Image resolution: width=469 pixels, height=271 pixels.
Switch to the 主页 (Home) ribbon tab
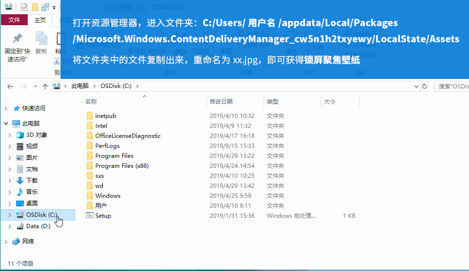point(40,20)
